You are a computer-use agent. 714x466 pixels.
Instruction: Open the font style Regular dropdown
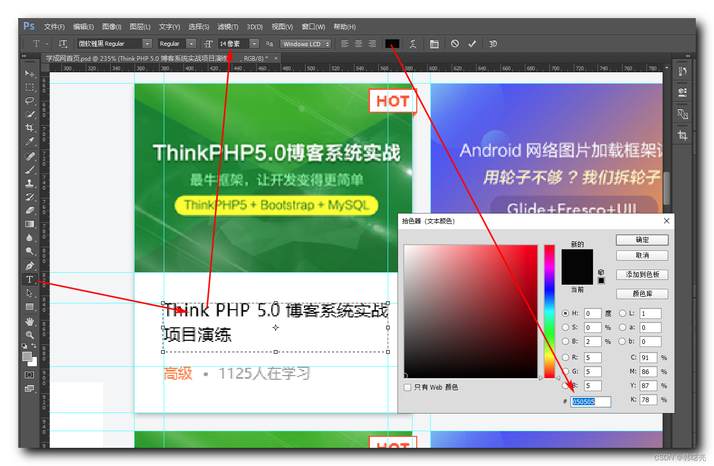click(x=192, y=44)
